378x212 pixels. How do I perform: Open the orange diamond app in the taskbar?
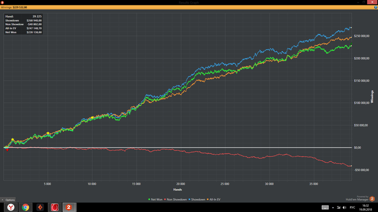(x=40, y=207)
